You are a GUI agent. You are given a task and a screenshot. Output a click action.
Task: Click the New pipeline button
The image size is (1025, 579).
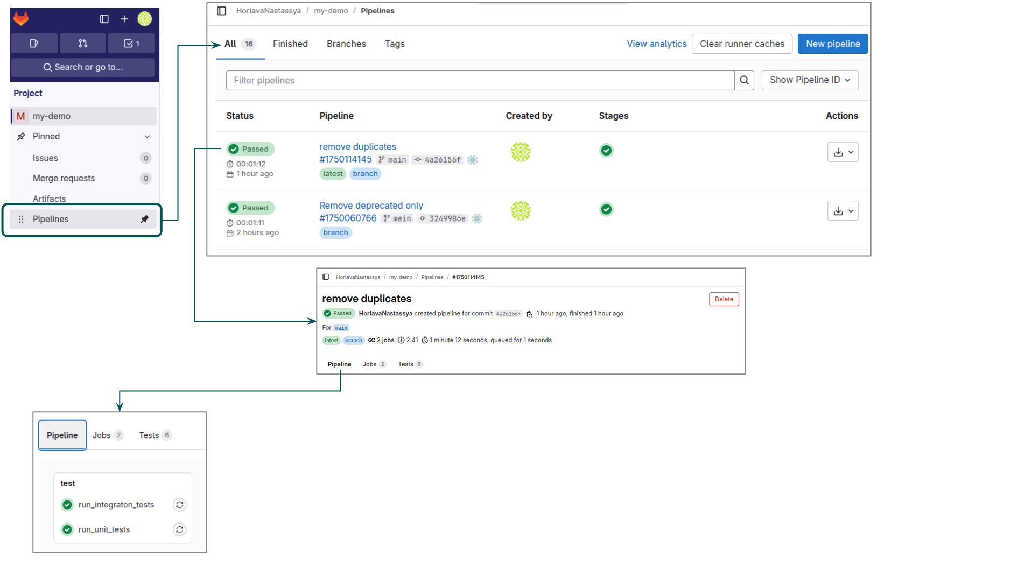point(832,44)
